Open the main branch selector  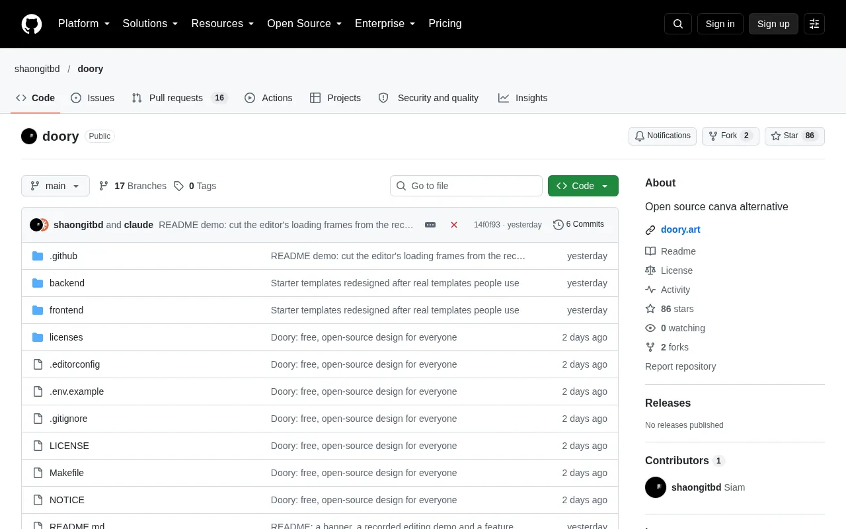click(x=56, y=186)
